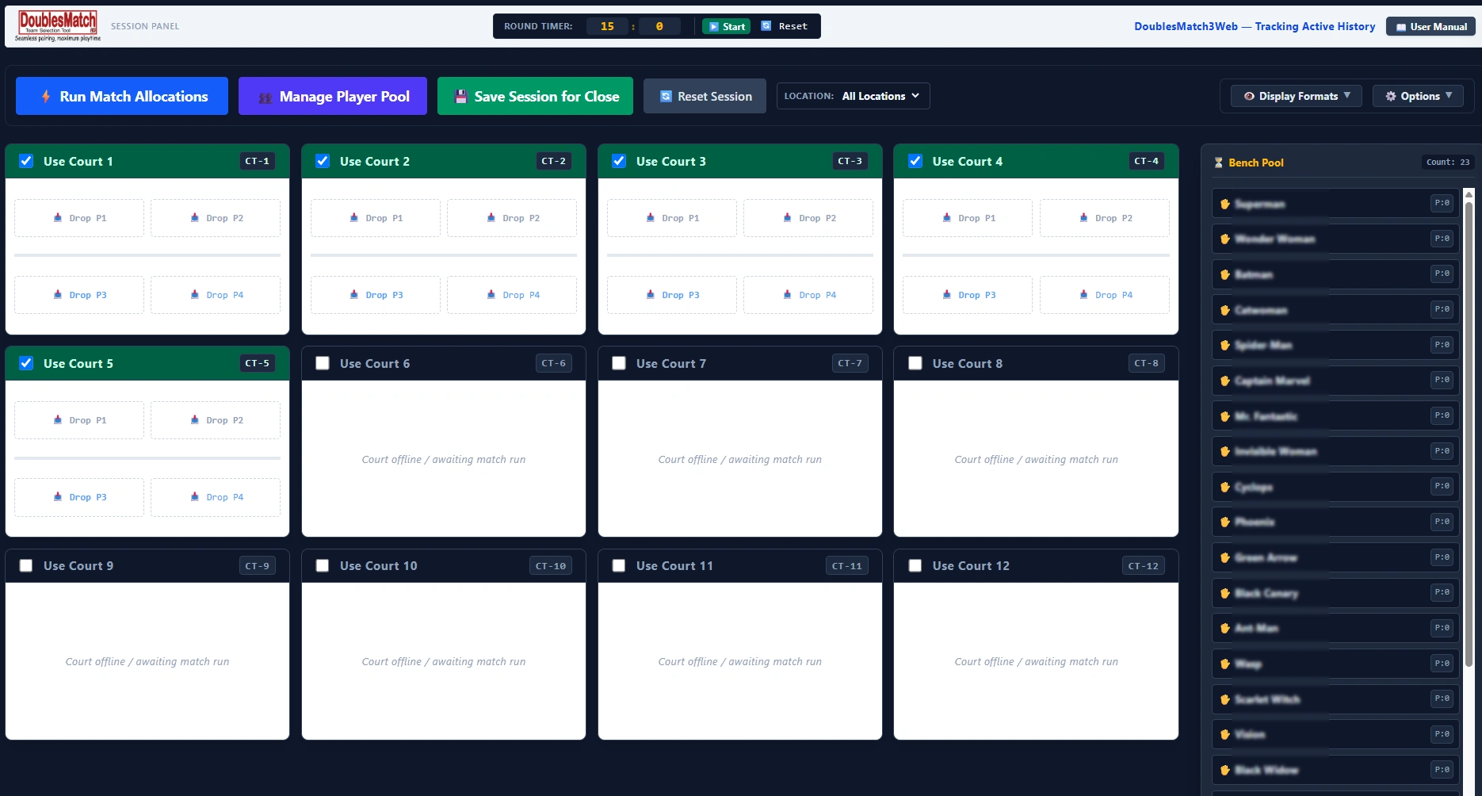Screen dimensions: 1482x796
Task: Enable the Use Court 6 checkbox
Action: 323,363
